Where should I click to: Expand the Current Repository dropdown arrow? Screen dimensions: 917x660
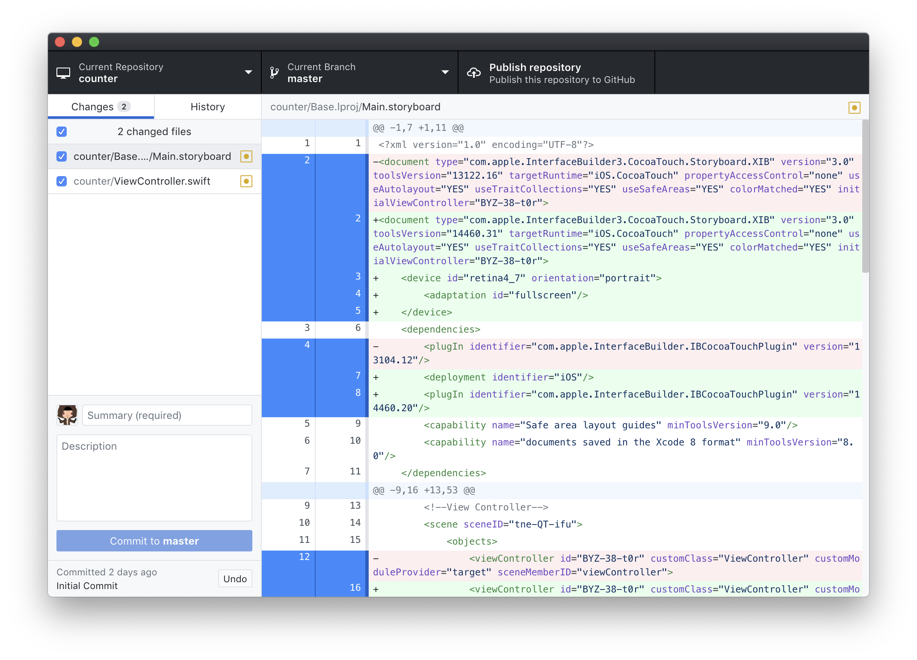pyautogui.click(x=248, y=72)
